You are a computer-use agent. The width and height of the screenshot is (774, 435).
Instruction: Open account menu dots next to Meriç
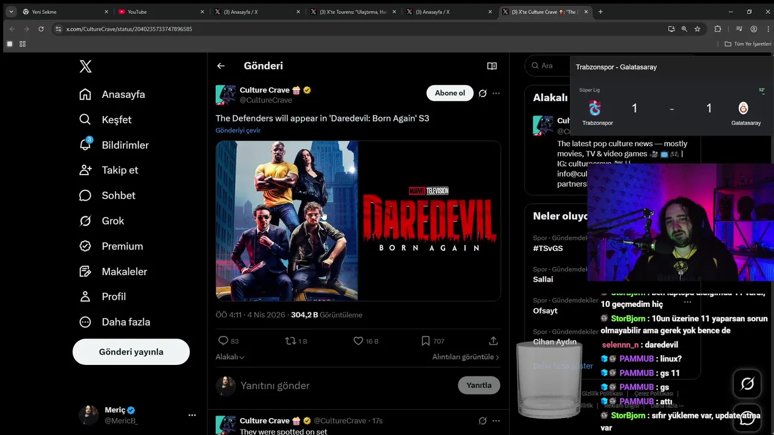tap(192, 415)
